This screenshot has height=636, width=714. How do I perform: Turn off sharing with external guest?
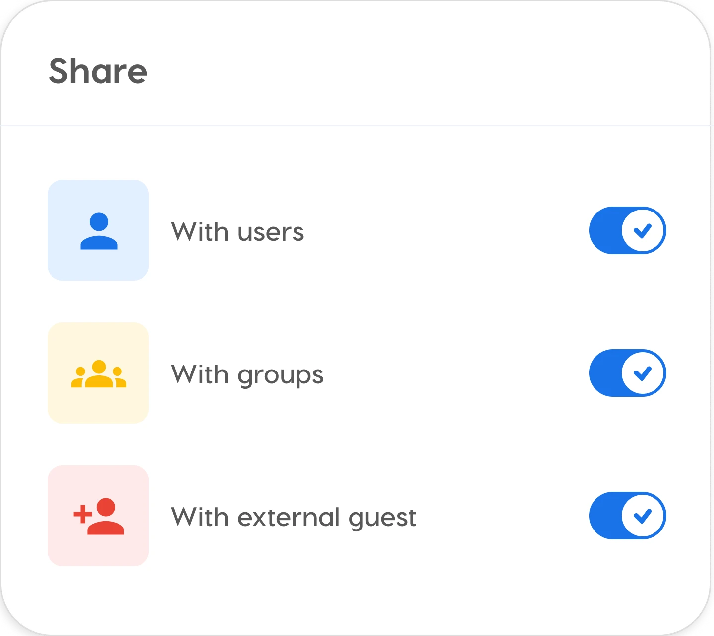tap(627, 516)
